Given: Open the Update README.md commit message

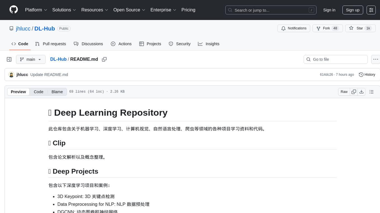Looking at the screenshot, I should [x=49, y=75].
